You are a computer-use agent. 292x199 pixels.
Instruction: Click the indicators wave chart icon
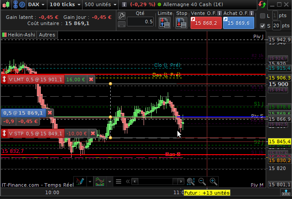pyautogui.click(x=100, y=181)
